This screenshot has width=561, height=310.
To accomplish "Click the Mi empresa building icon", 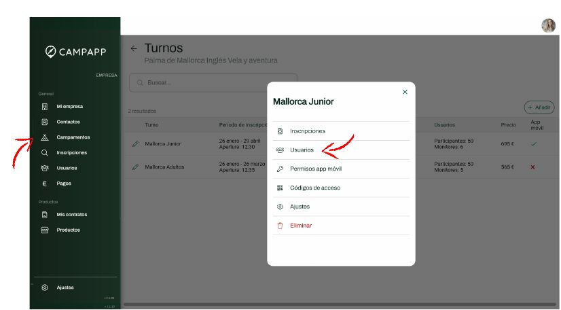I will click(x=45, y=107).
